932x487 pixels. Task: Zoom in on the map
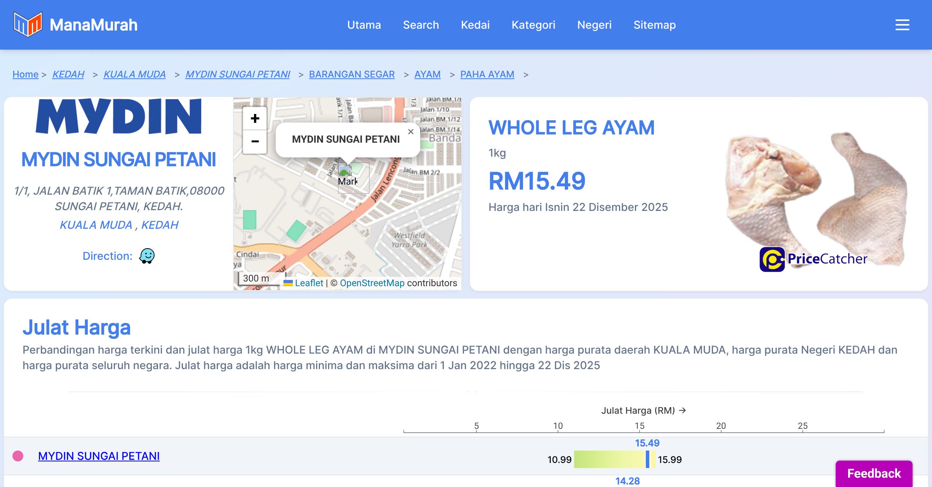click(x=255, y=119)
